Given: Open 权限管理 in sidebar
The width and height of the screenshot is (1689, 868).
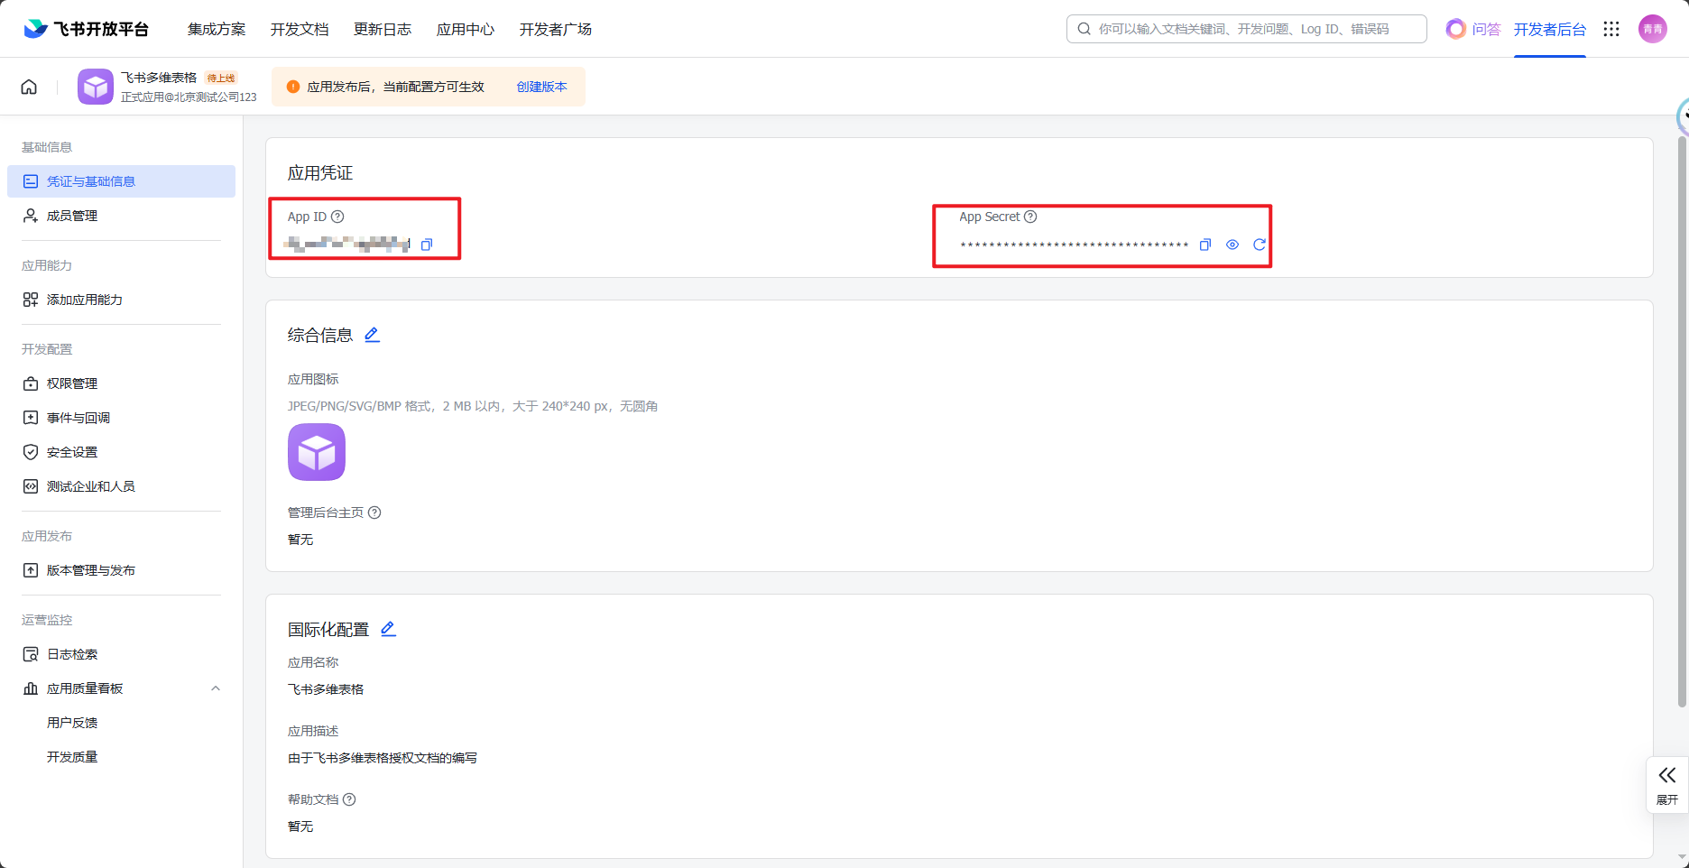Looking at the screenshot, I should tap(121, 383).
